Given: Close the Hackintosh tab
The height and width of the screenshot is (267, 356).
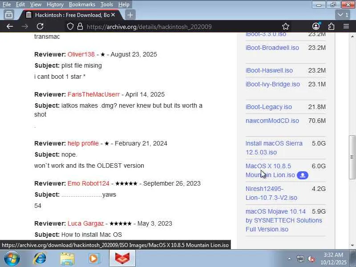Looking at the screenshot, I should pos(113,15).
